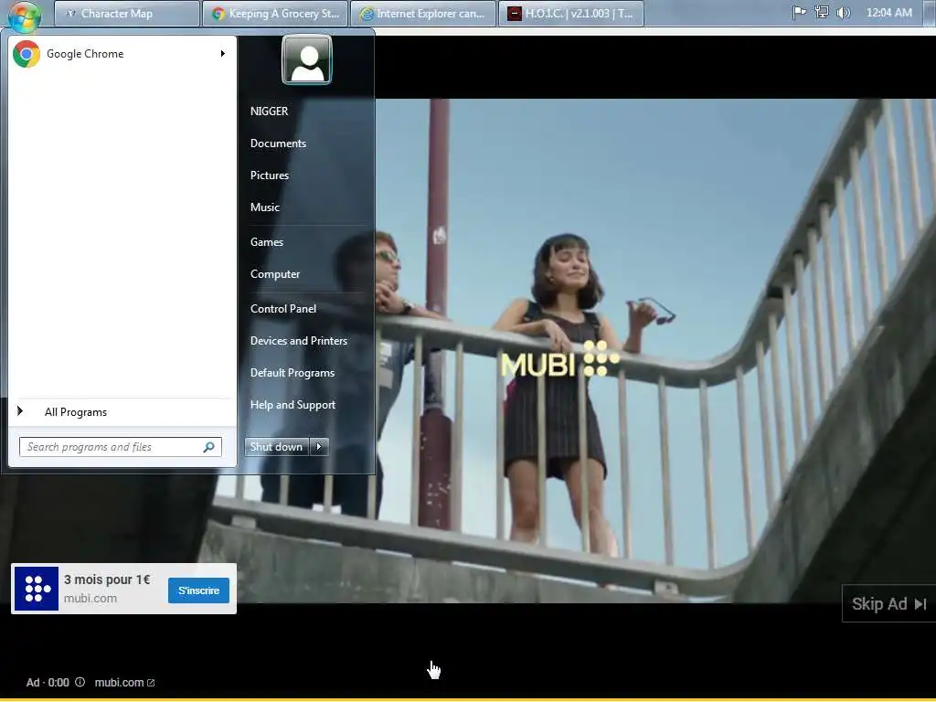Click the volume speaker tray icon
The height and width of the screenshot is (702, 936).
click(843, 13)
